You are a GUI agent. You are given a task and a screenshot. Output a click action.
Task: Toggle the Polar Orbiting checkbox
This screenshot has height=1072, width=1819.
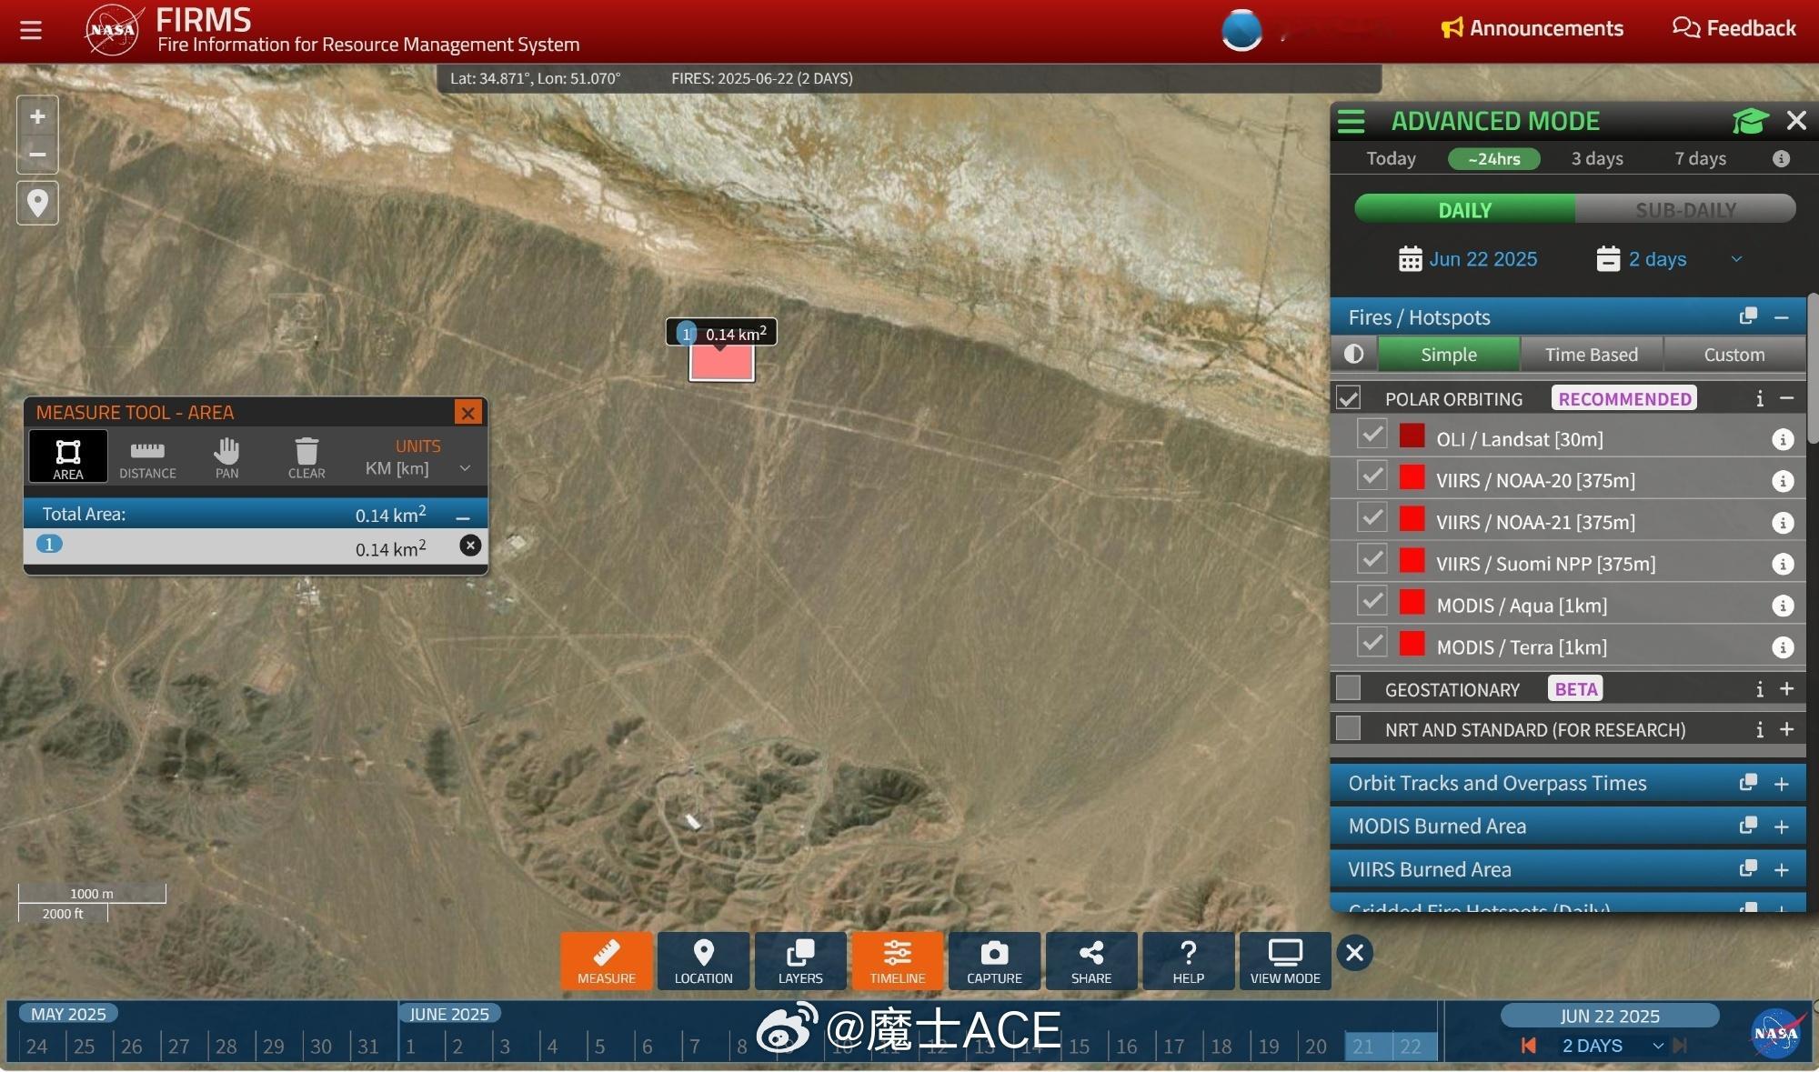[x=1348, y=398]
